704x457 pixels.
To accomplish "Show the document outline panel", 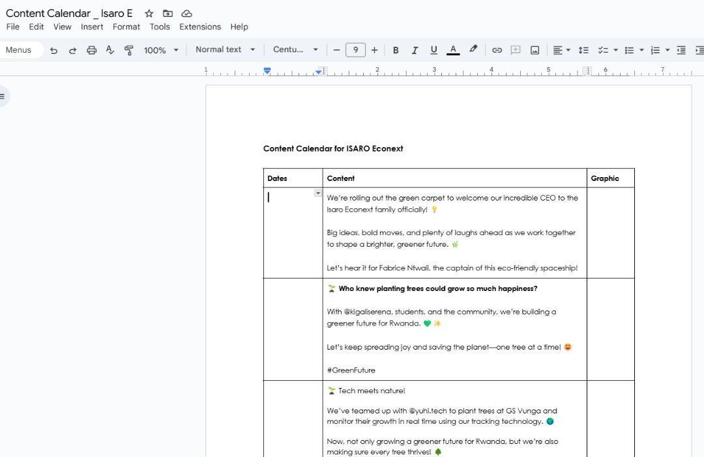I will pos(3,96).
